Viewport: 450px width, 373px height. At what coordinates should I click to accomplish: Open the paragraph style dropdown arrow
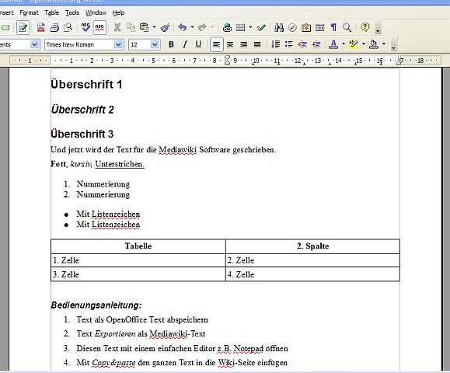(34, 44)
